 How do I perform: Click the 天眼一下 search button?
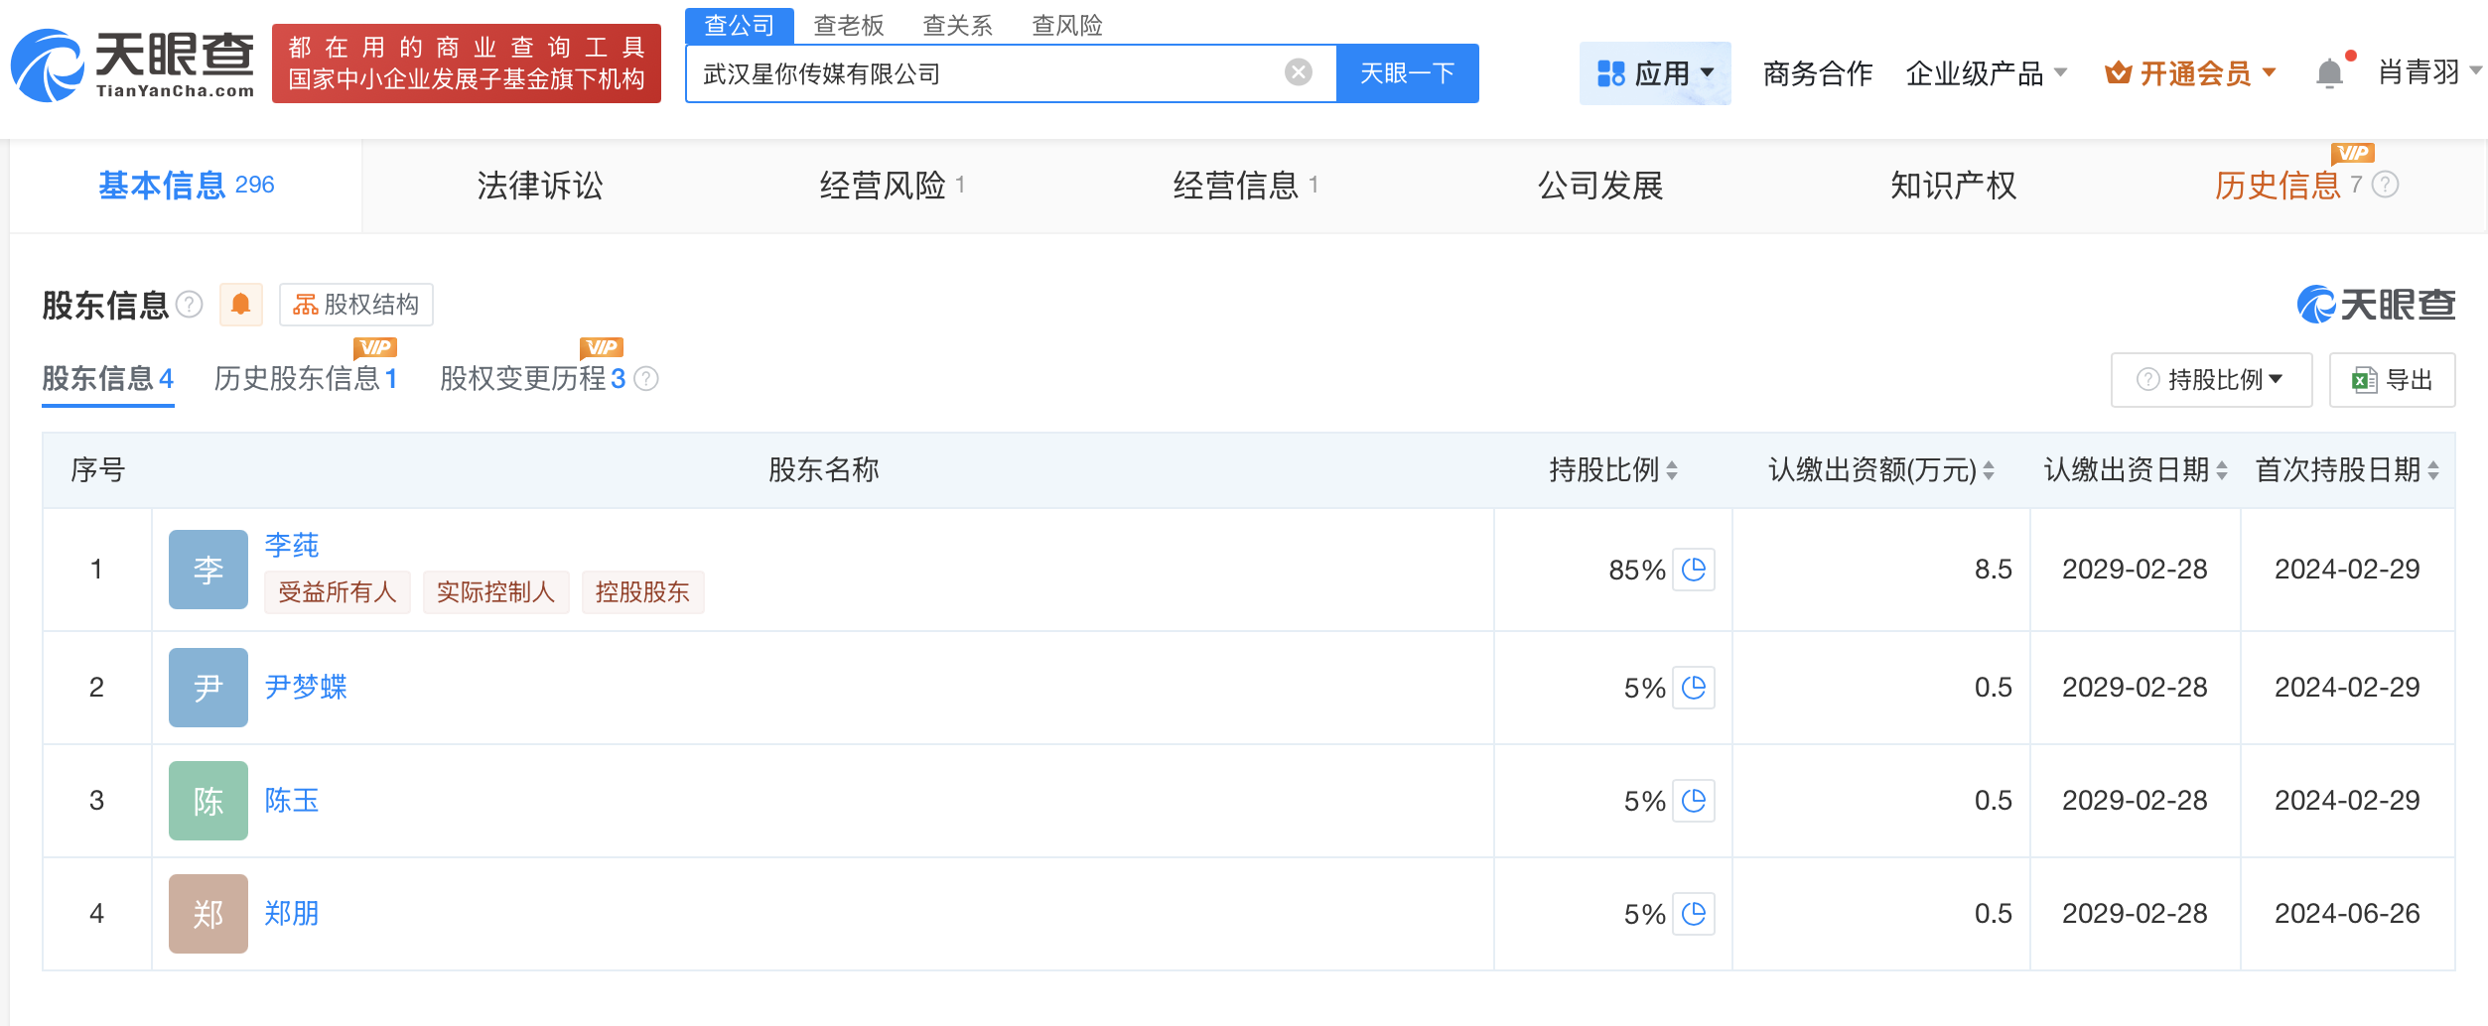1407,73
